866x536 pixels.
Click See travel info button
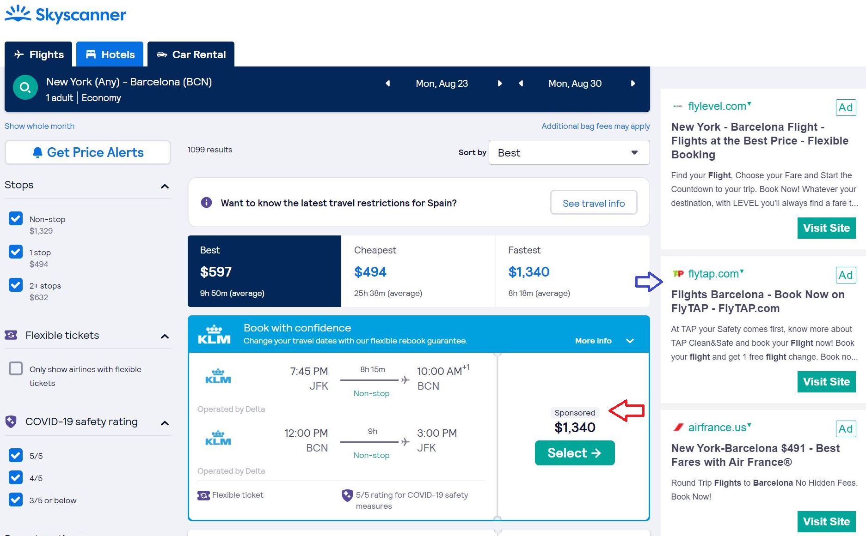coord(594,203)
